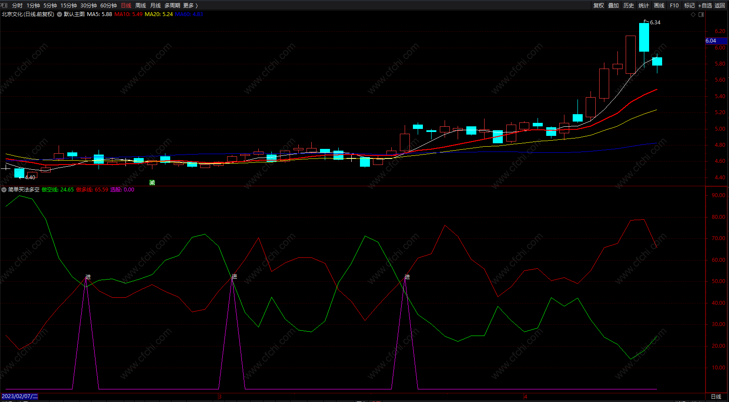Click the collapse icon left of 分时
This screenshot has width=729, height=402.
4,5
